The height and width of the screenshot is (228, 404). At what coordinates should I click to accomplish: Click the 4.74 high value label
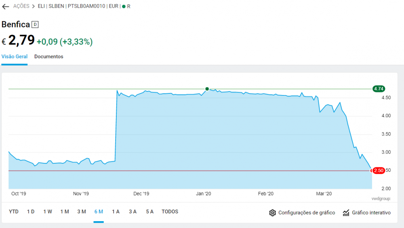tap(379, 89)
